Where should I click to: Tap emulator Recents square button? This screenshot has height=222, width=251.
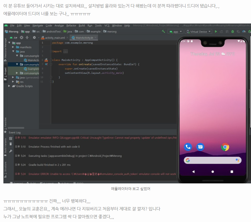[232, 172]
